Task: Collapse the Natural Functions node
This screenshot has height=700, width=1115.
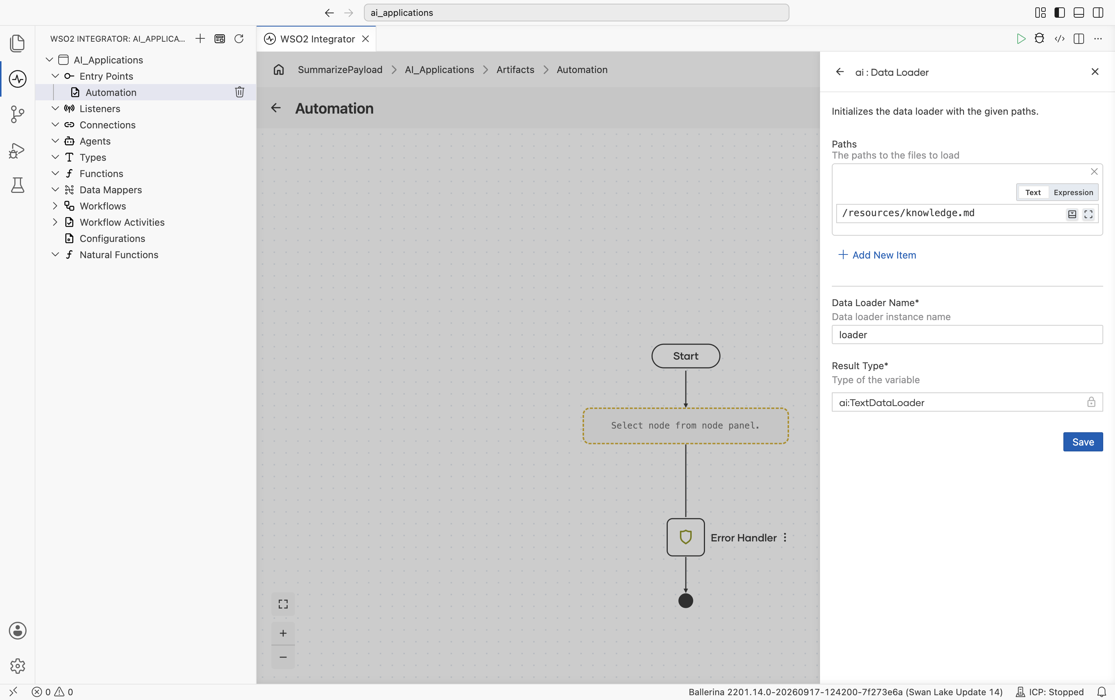Action: click(x=55, y=254)
